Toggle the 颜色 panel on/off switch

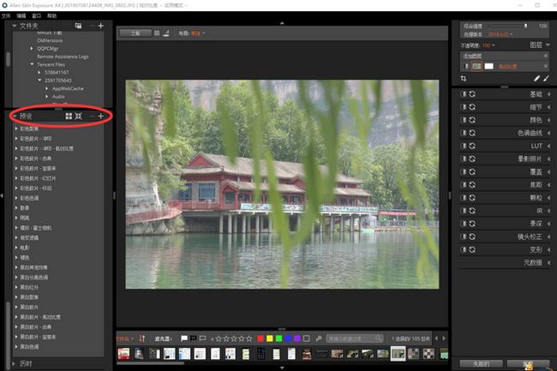[464, 120]
